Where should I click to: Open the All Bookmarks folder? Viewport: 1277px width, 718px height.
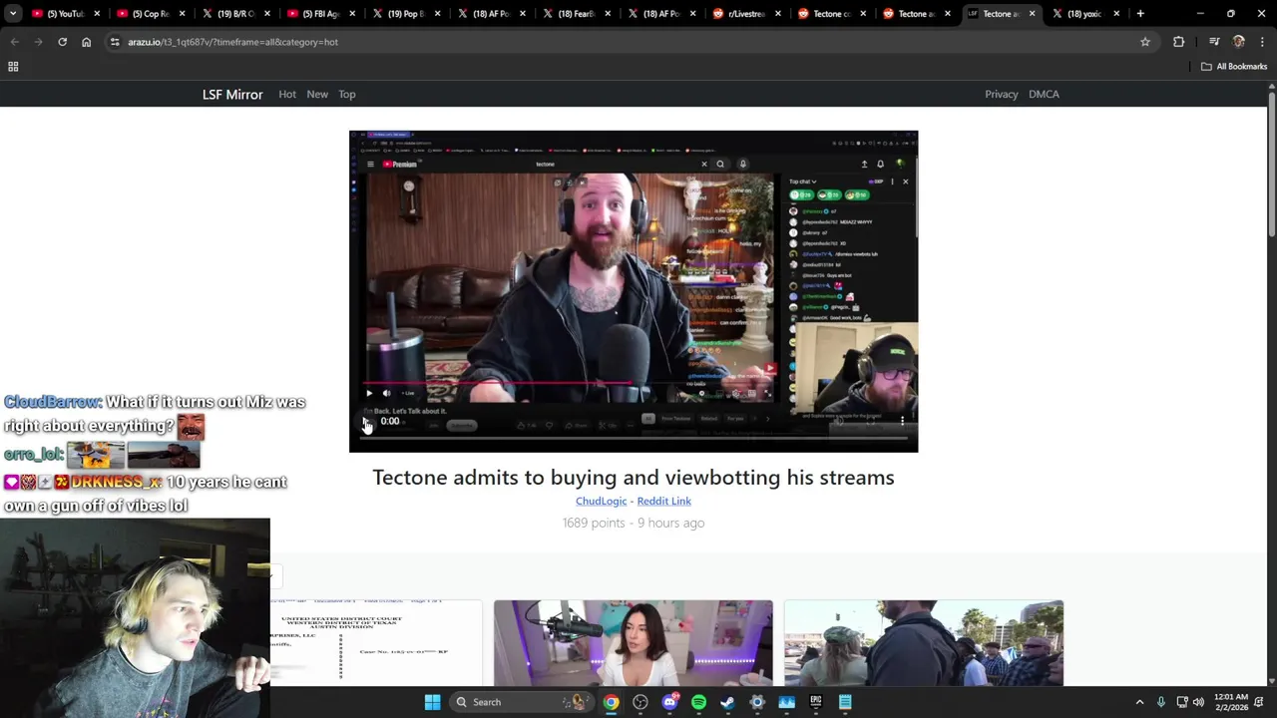(1234, 67)
